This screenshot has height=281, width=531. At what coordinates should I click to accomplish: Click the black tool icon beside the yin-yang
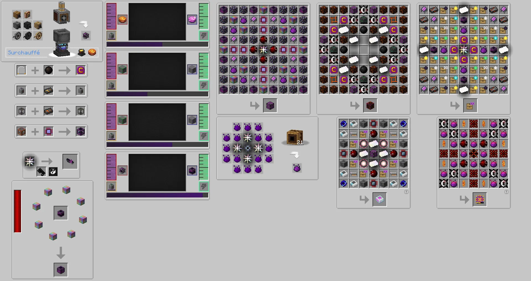(x=41, y=172)
